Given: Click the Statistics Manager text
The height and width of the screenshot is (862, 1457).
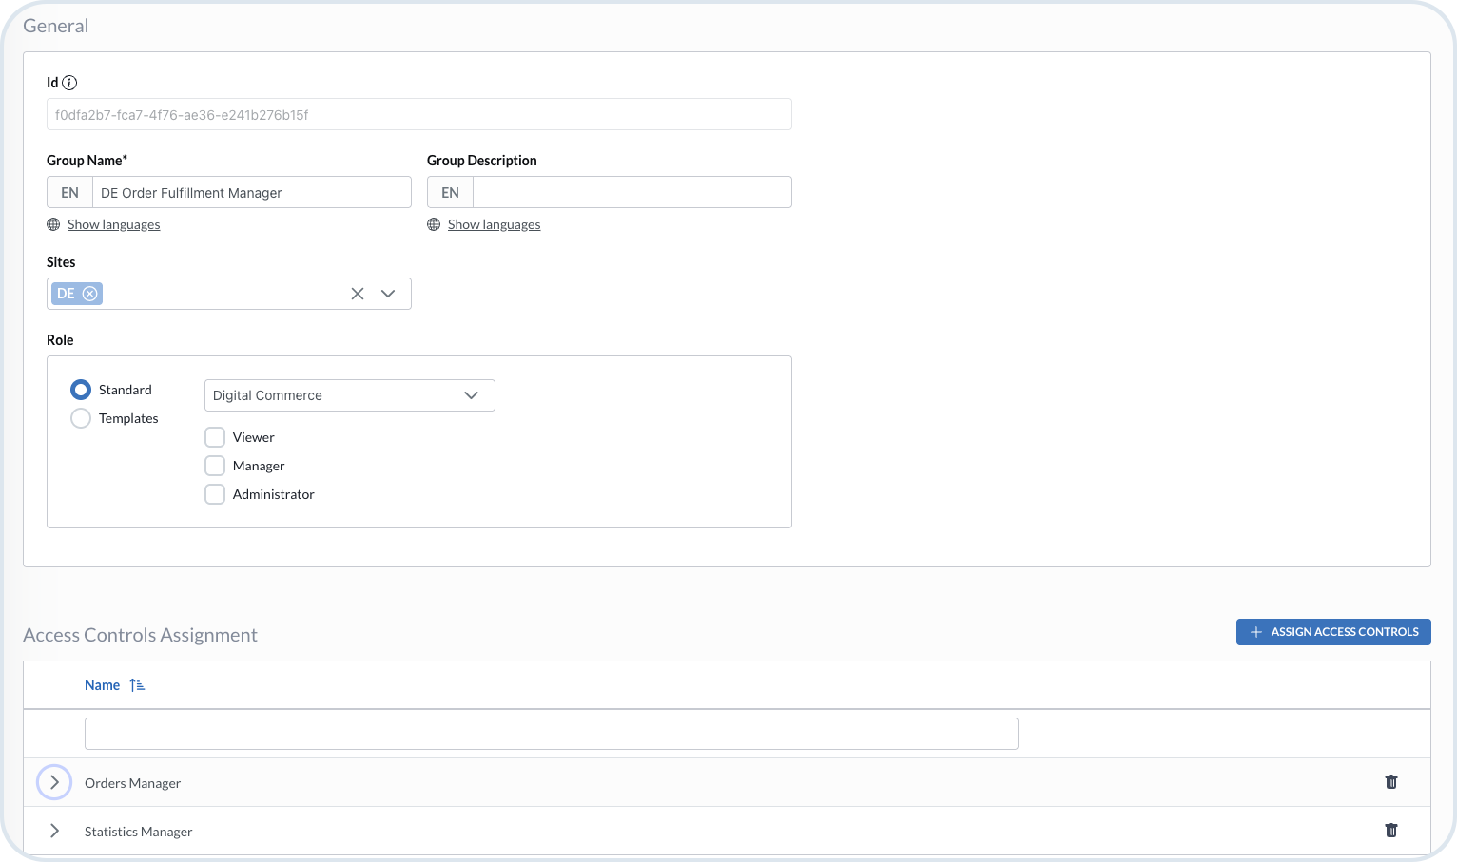Looking at the screenshot, I should tap(138, 832).
